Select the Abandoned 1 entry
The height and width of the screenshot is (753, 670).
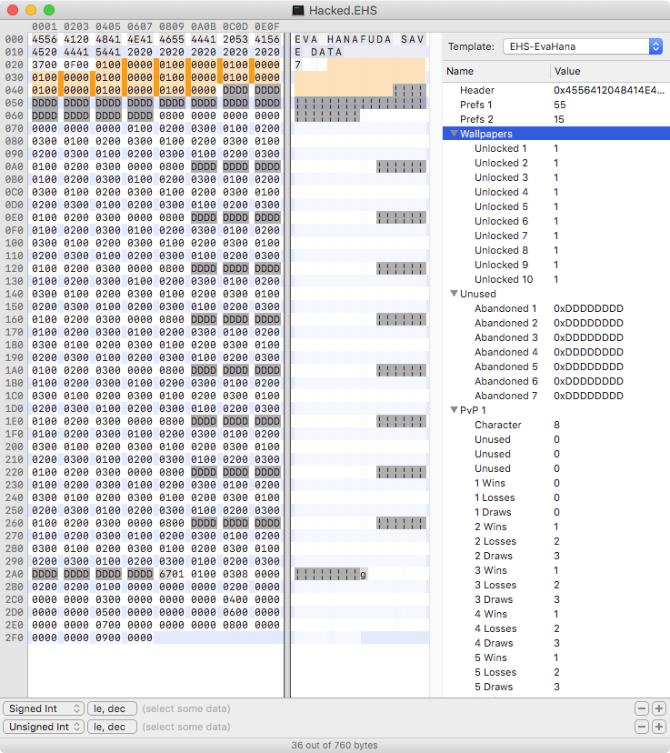(505, 308)
